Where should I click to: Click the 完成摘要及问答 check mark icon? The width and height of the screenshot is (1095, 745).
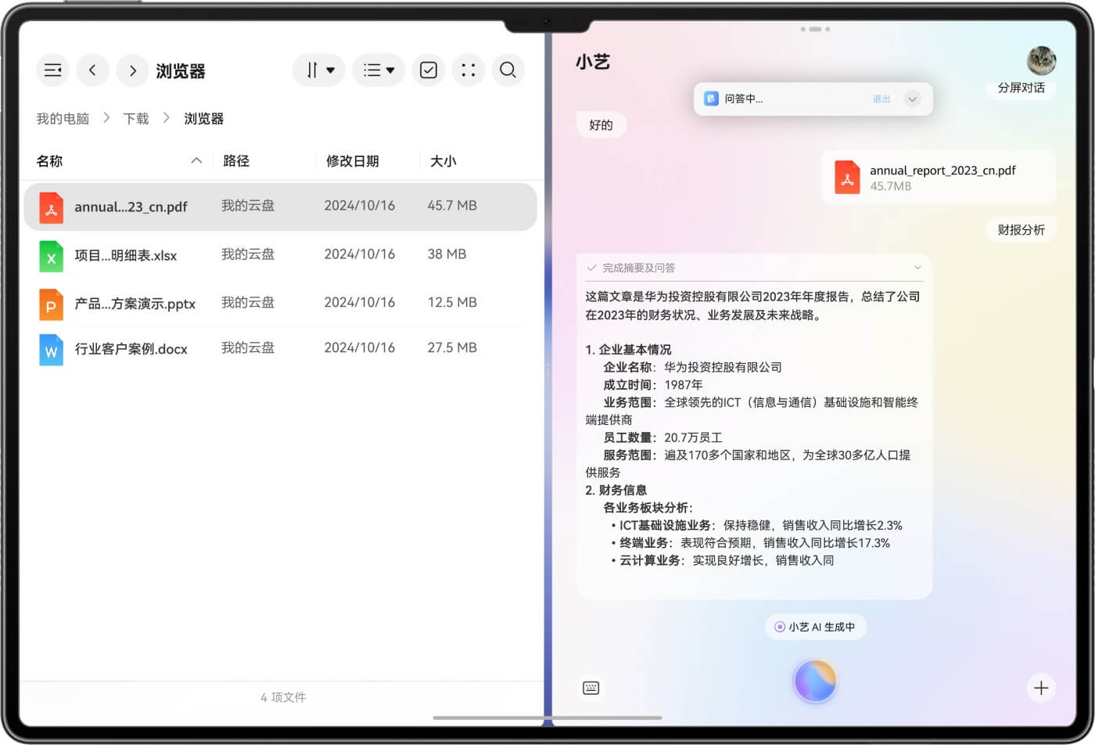(x=592, y=268)
